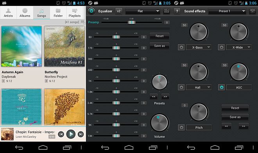Change list view icon next to 41 songs
258x153 pixels.
(82, 22)
